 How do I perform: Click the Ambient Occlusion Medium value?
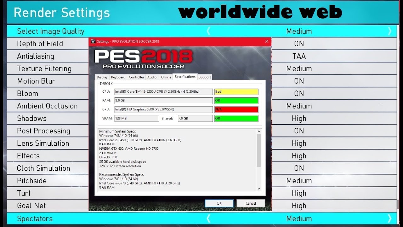tap(299, 106)
